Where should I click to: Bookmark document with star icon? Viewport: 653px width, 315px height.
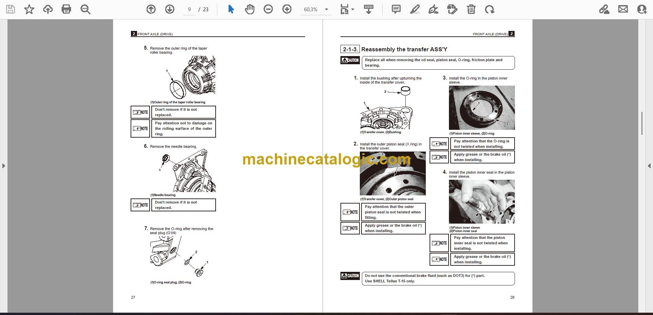(x=29, y=9)
